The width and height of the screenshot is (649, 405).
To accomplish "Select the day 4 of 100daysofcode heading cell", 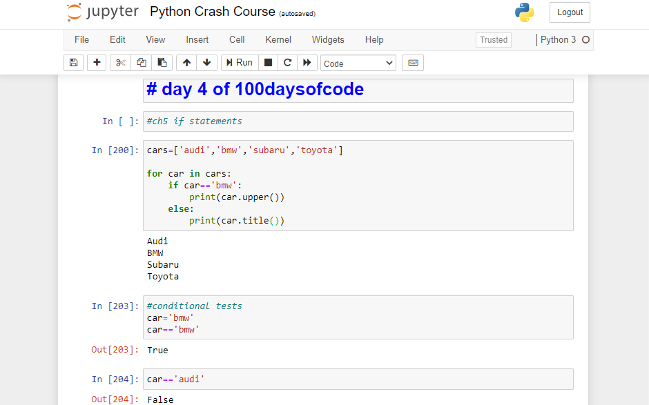I will [358, 90].
